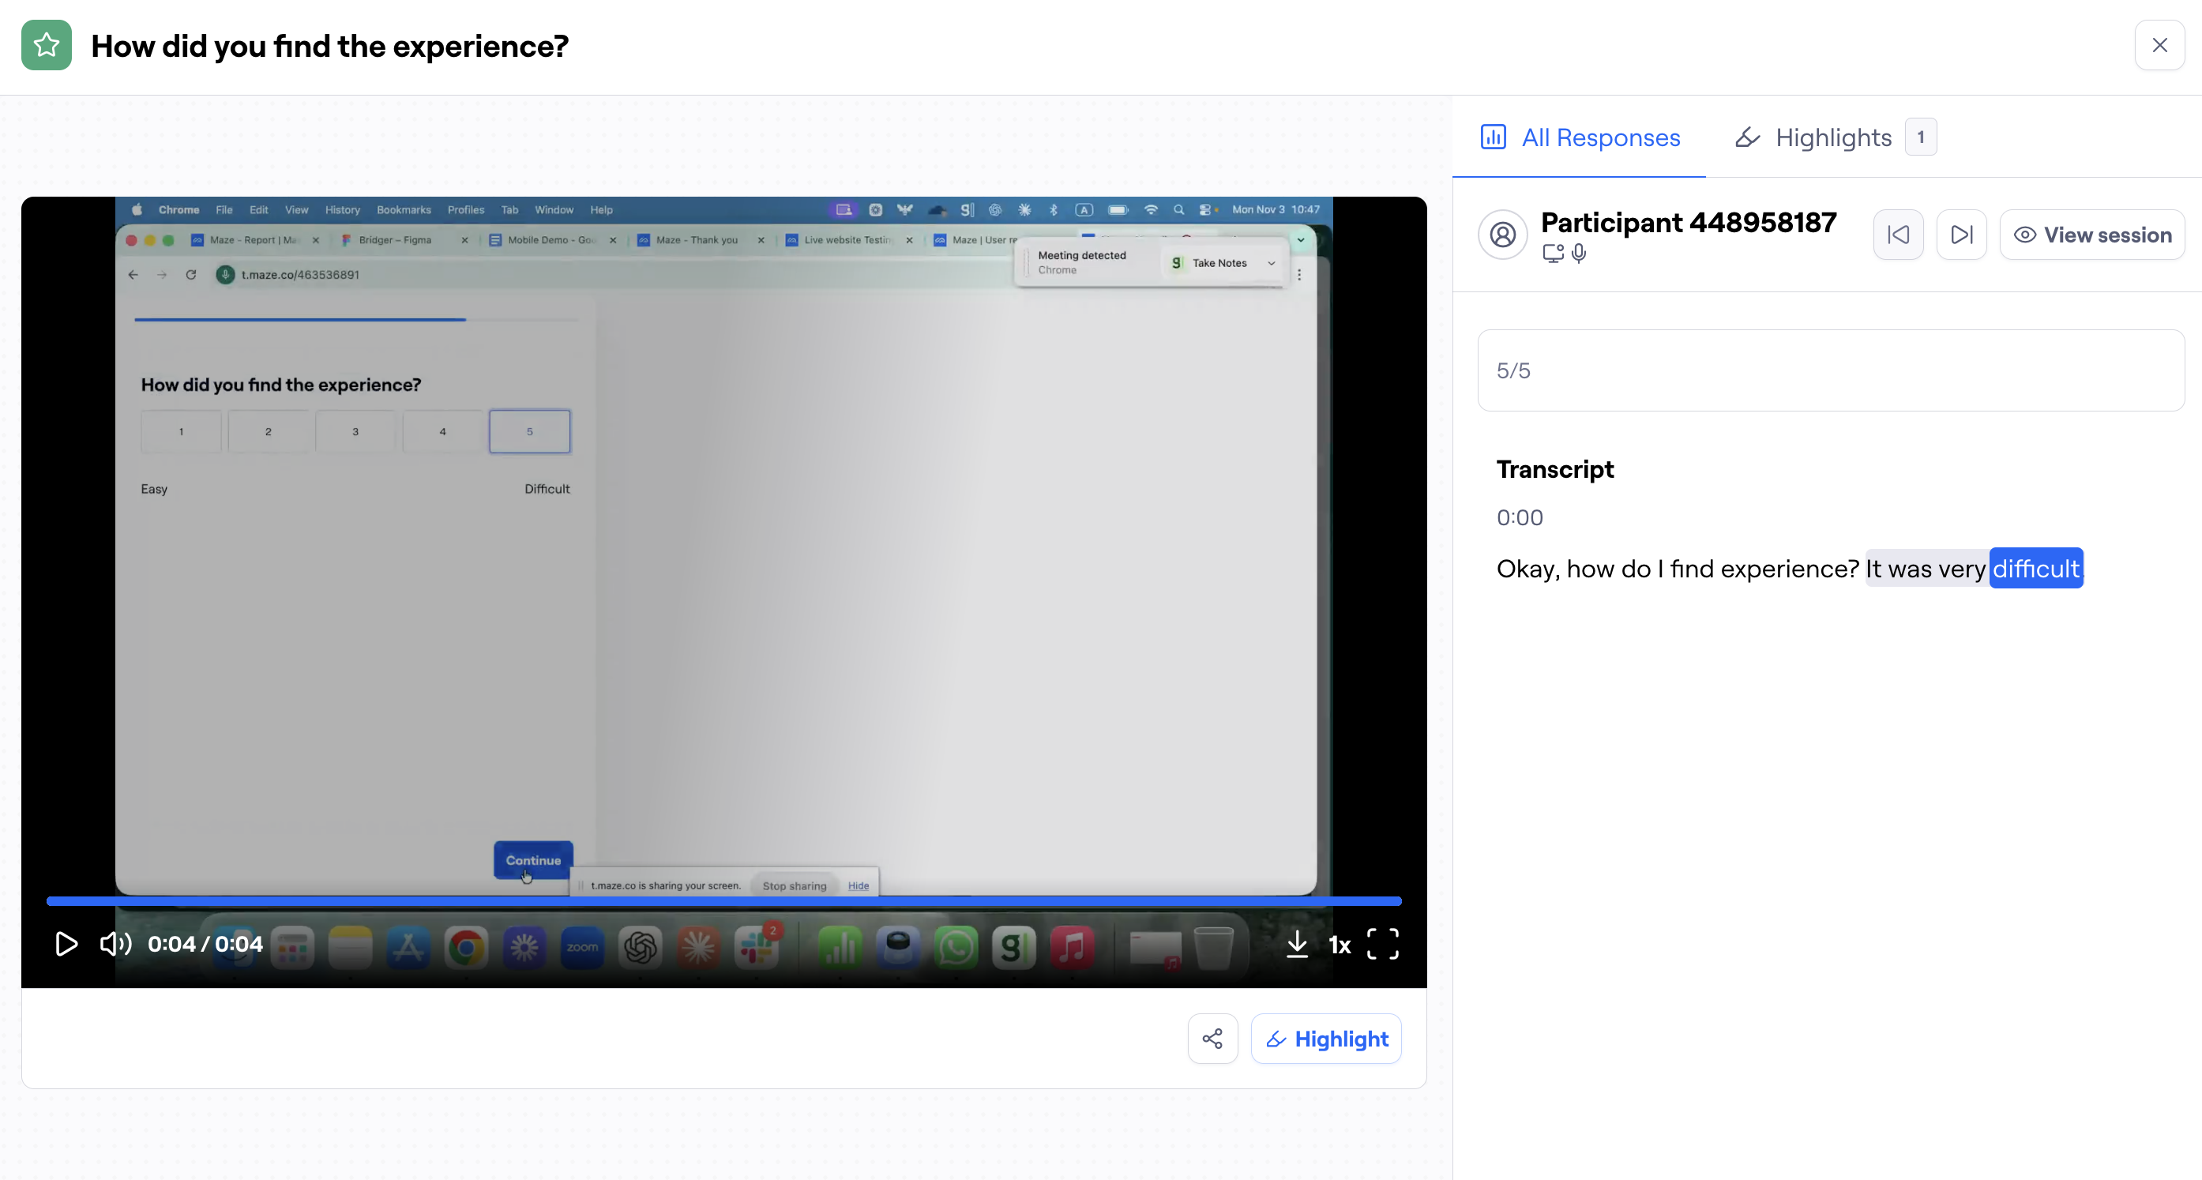Jump to transcript timestamp 0:00
The image size is (2202, 1180).
pos(1519,517)
